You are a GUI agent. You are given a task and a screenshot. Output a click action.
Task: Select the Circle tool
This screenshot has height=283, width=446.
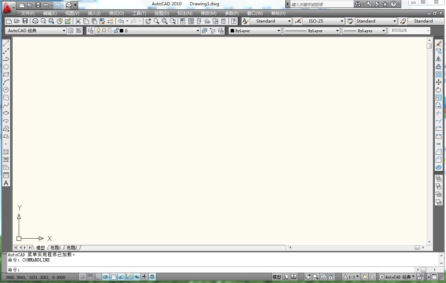click(x=6, y=90)
